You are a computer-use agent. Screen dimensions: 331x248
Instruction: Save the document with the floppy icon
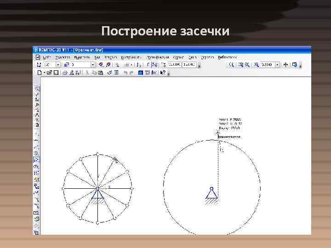(x=56, y=73)
